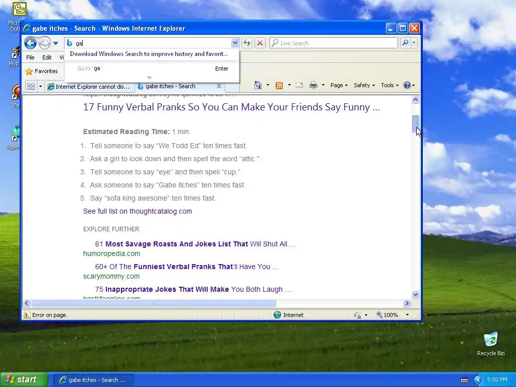The image size is (516, 387).
Task: Click gabe itches taskbar button
Action: 93,380
